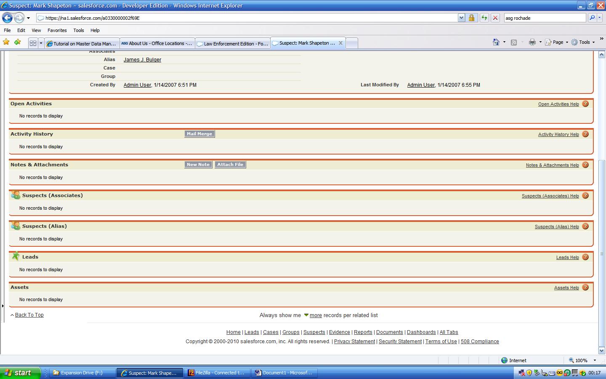Open the Evidence footer link
Screen dimensions: 606x379
pos(339,332)
